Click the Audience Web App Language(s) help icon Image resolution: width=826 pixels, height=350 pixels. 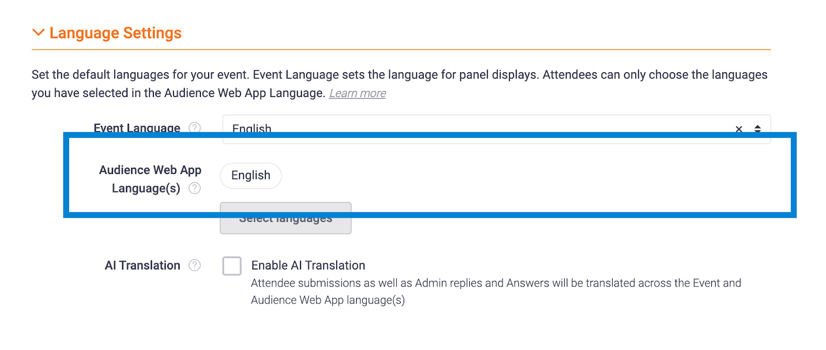(195, 188)
